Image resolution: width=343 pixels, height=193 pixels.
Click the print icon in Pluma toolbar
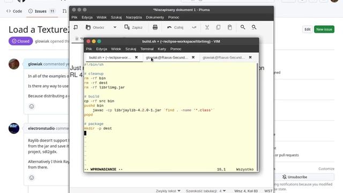point(155,27)
